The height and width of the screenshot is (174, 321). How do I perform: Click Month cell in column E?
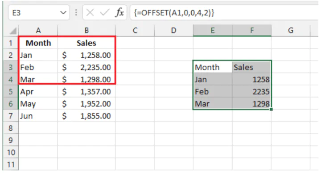coord(213,67)
